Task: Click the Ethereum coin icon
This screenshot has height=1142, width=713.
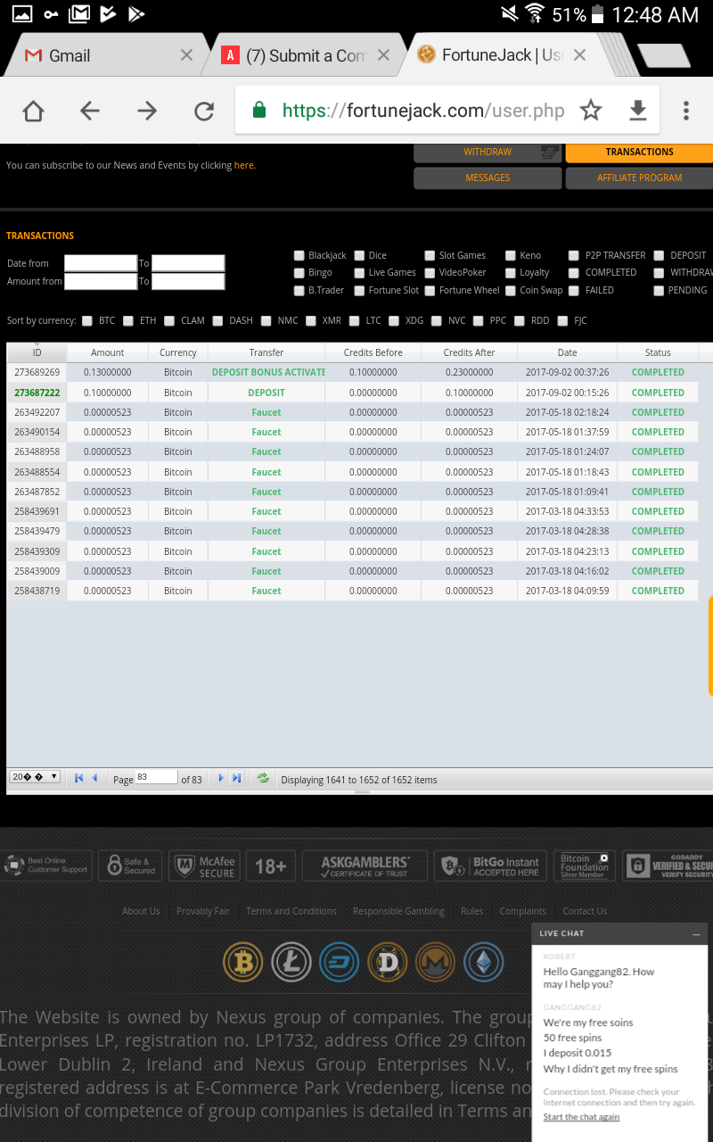Action: pyautogui.click(x=484, y=963)
